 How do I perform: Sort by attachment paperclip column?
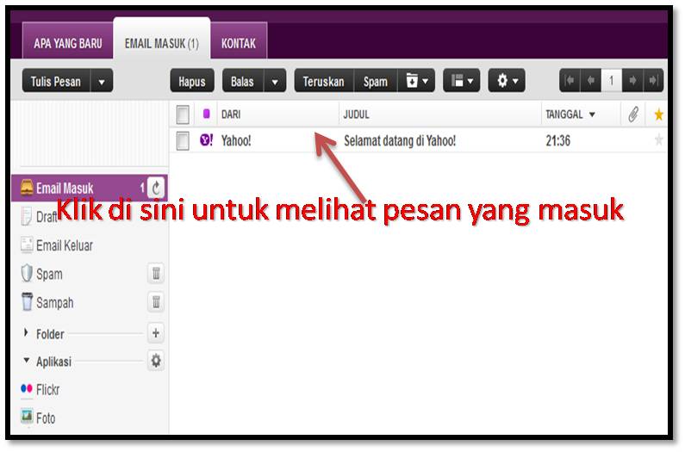[633, 115]
